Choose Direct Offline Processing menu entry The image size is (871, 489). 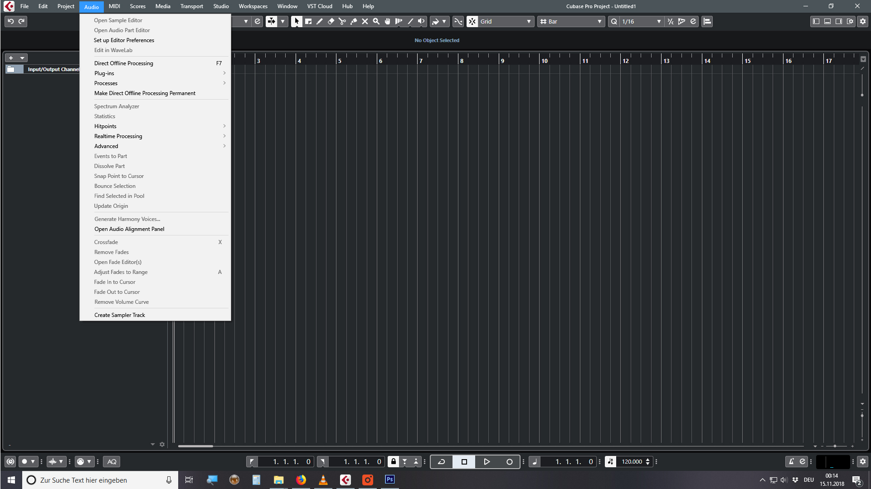(x=124, y=63)
